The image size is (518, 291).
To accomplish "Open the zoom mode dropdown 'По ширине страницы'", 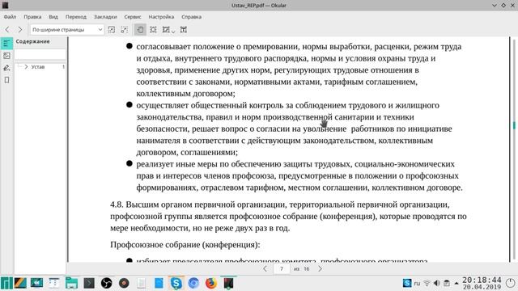I will coord(67,30).
